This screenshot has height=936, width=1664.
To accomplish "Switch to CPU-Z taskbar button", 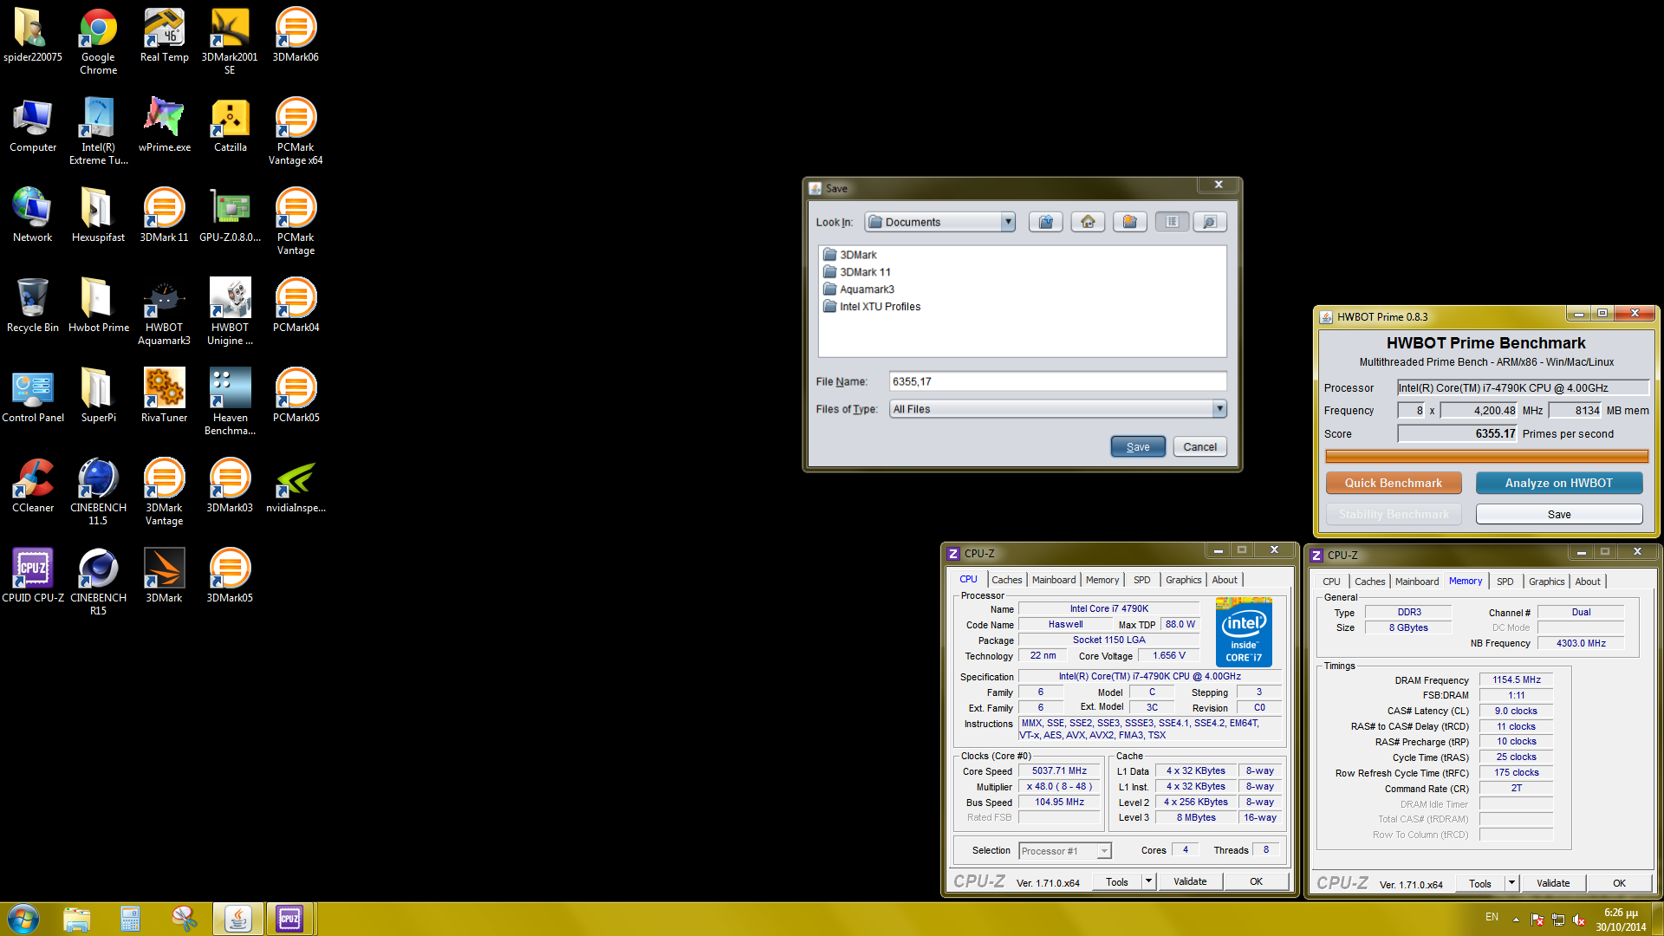I will tap(289, 919).
